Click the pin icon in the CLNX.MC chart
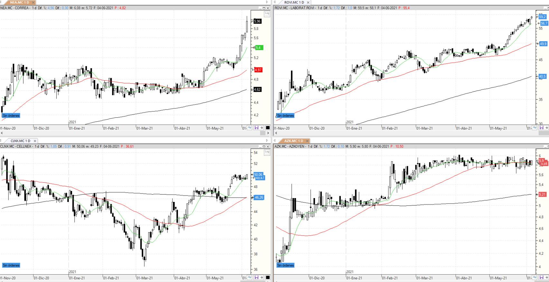 [262, 277]
